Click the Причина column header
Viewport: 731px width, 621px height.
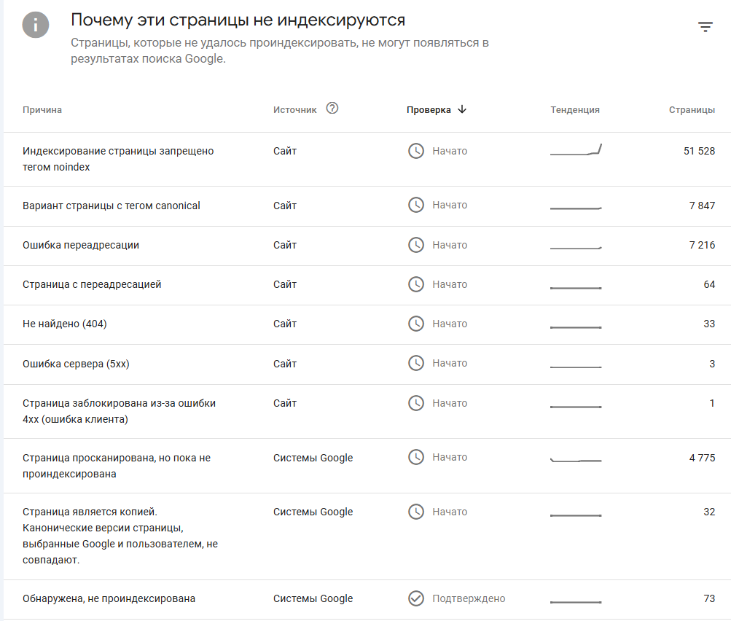point(42,110)
